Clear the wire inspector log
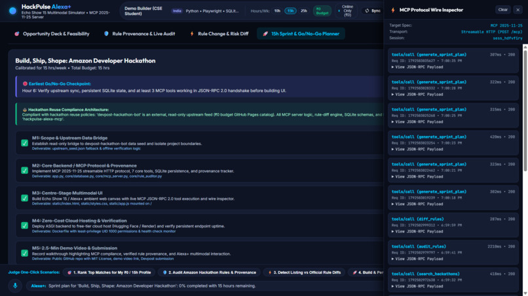 coord(502,10)
